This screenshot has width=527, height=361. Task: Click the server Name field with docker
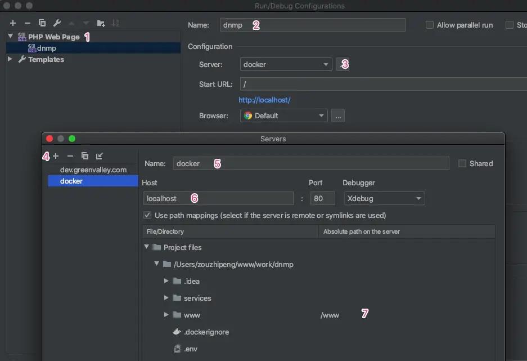(311, 163)
